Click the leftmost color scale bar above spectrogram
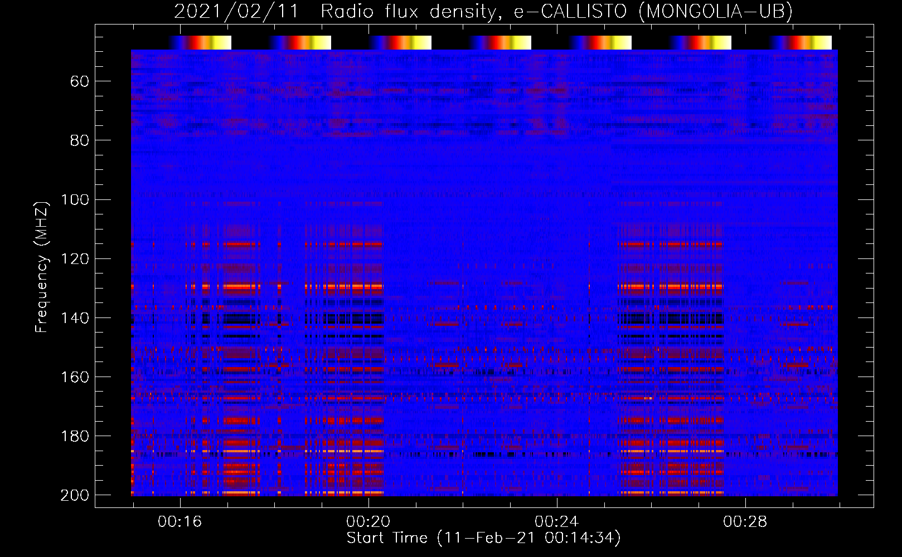This screenshot has height=557, width=902. click(200, 42)
